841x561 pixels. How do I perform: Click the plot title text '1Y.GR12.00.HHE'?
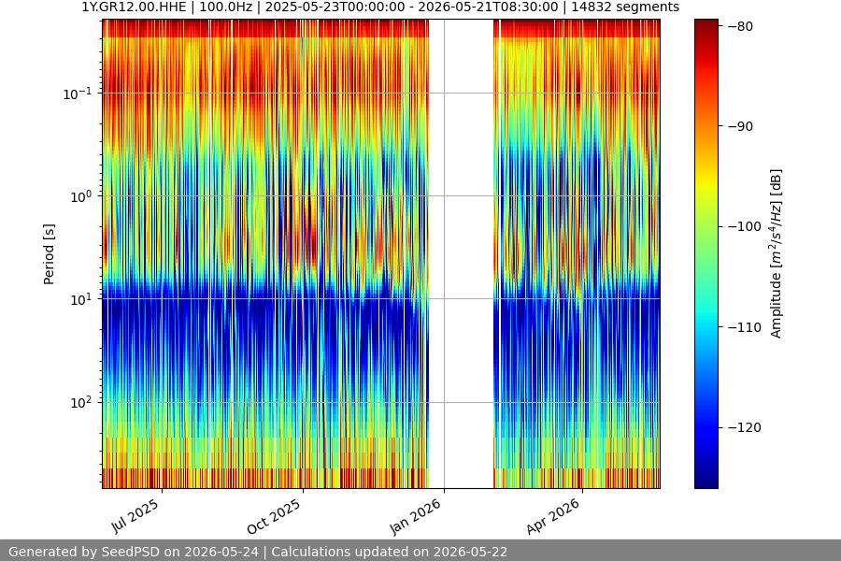point(134,7)
